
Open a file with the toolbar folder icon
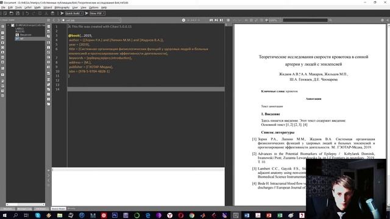point(11,13)
